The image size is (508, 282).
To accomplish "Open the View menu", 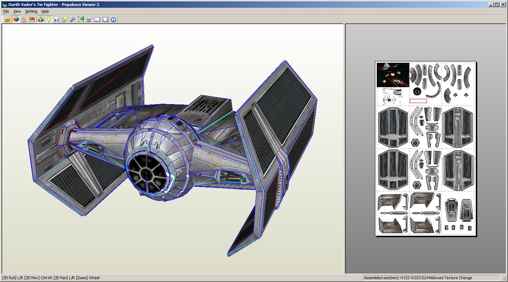I will tap(17, 11).
